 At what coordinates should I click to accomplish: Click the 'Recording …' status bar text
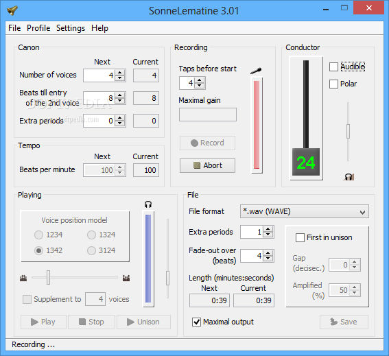click(33, 344)
